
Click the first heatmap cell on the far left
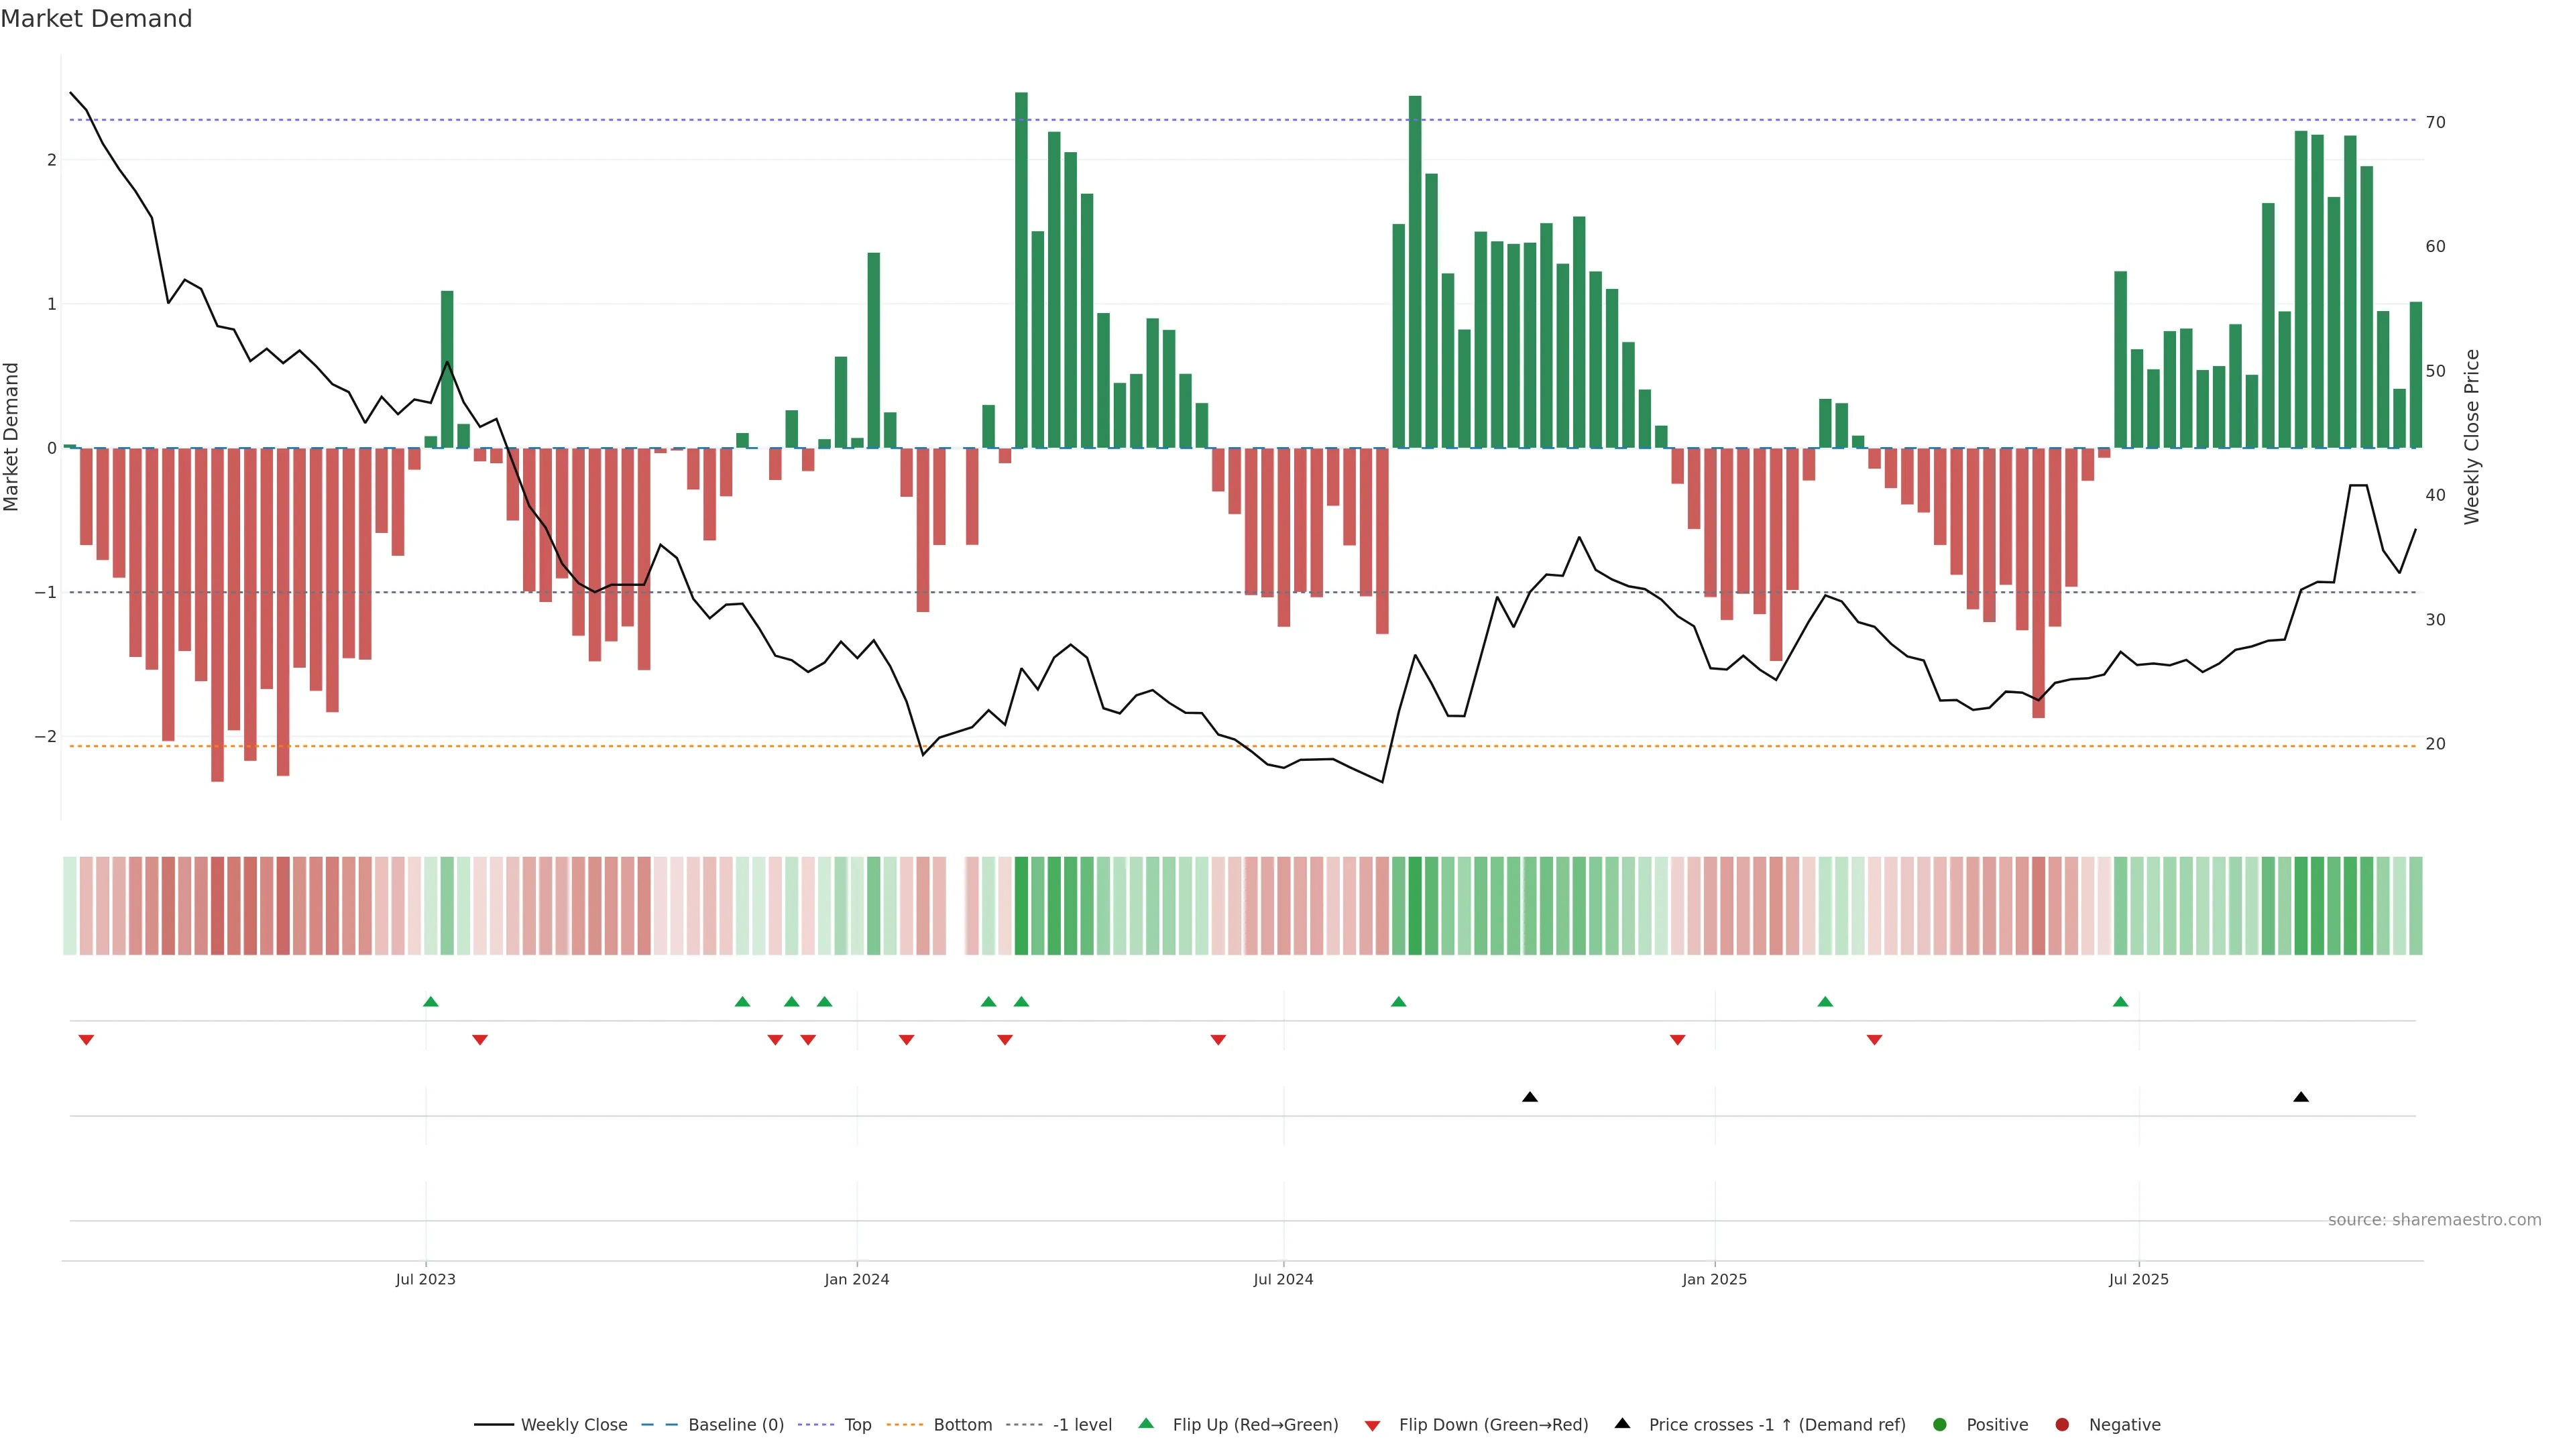[70, 906]
